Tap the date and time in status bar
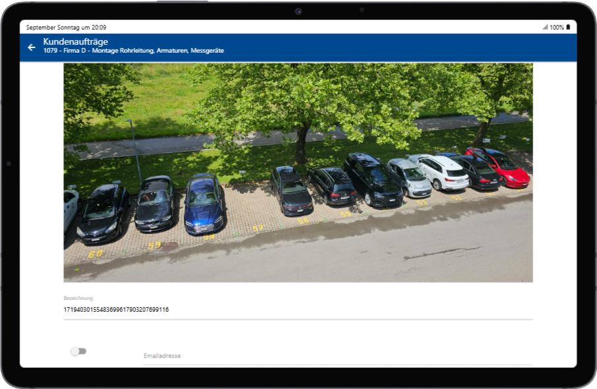The image size is (597, 389). (x=66, y=28)
